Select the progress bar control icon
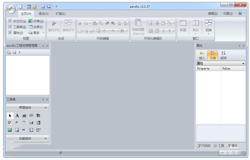 click(x=24, y=130)
